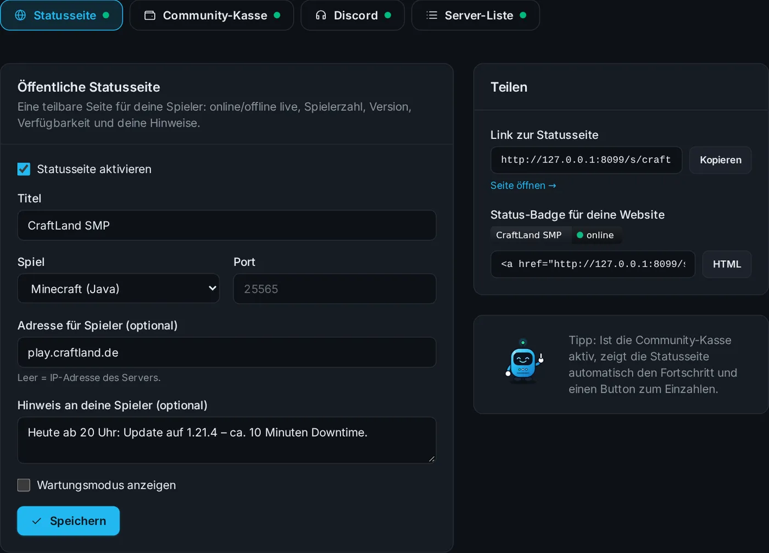Copy the status page link with Kopieren
The width and height of the screenshot is (769, 553).
pos(720,160)
